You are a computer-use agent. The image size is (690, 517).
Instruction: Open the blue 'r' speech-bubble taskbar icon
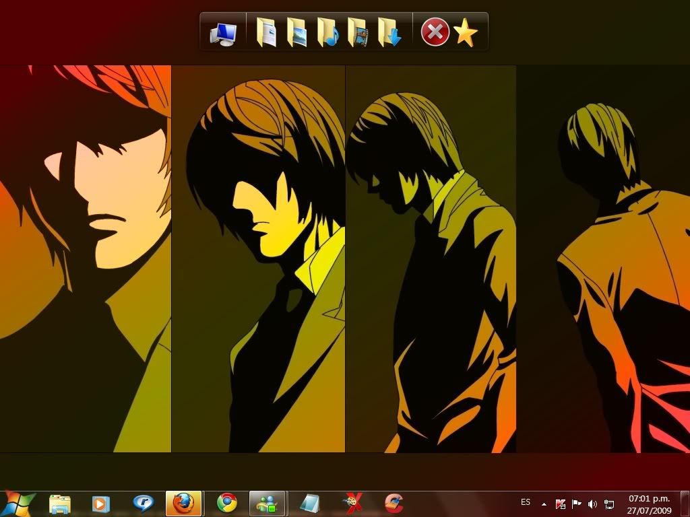click(x=143, y=504)
